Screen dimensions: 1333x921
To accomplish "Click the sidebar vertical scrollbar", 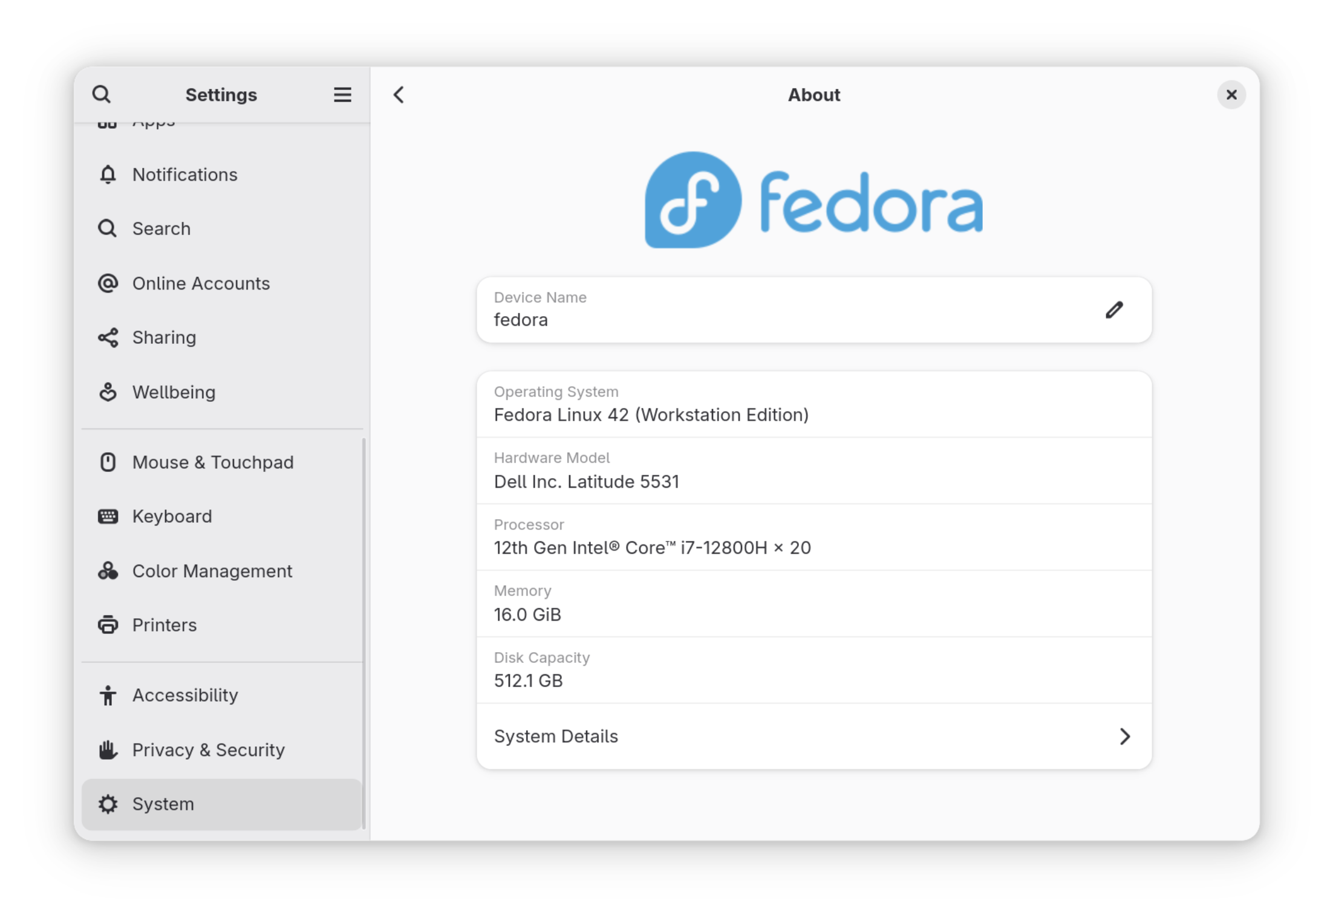I will tap(363, 633).
